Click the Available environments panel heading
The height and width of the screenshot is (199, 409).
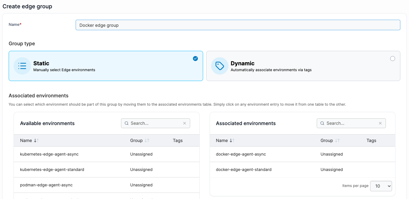47,123
